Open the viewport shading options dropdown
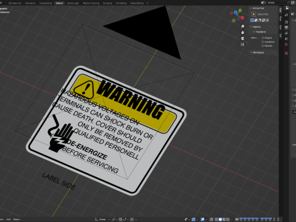Viewport: 296px width, 222px height. [x=232, y=220]
